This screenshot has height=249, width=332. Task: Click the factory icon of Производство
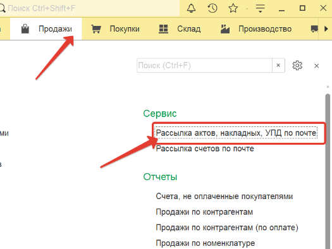pos(225,29)
